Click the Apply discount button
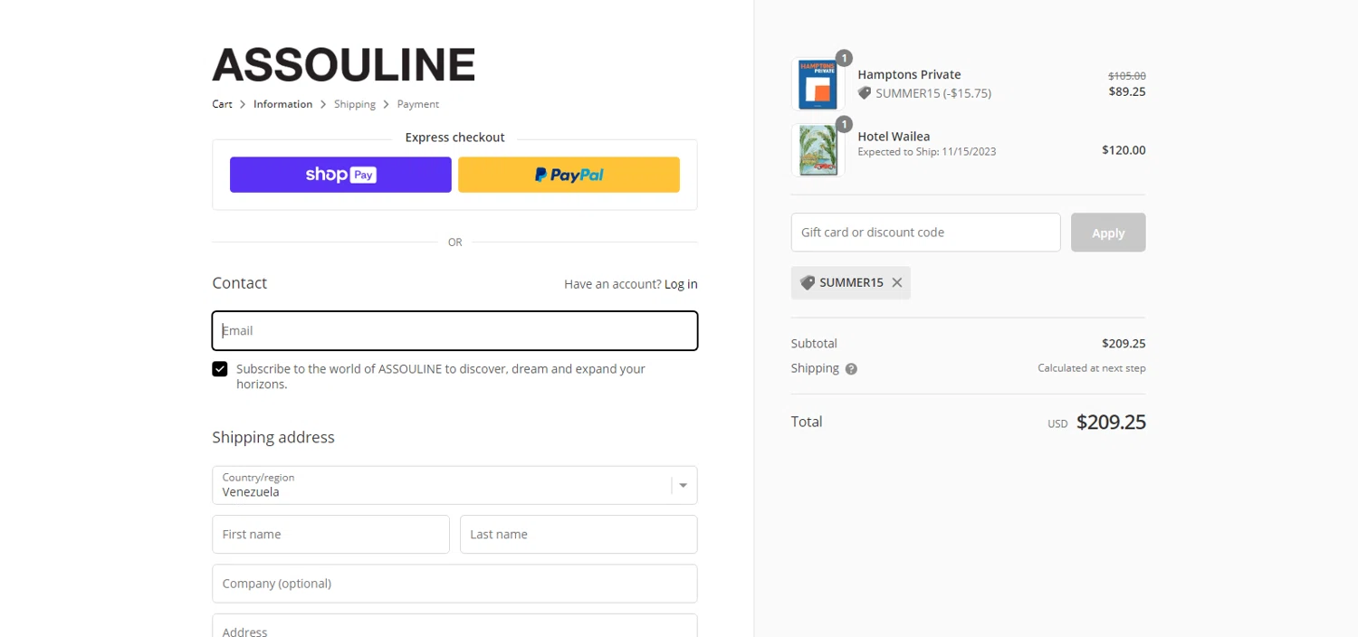The height and width of the screenshot is (637, 1358). click(x=1108, y=233)
